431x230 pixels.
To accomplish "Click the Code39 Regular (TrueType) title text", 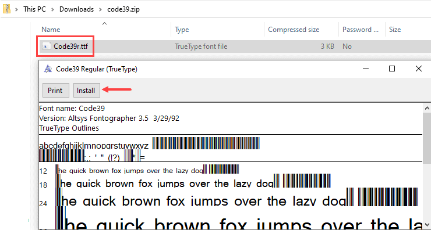I will coord(97,69).
